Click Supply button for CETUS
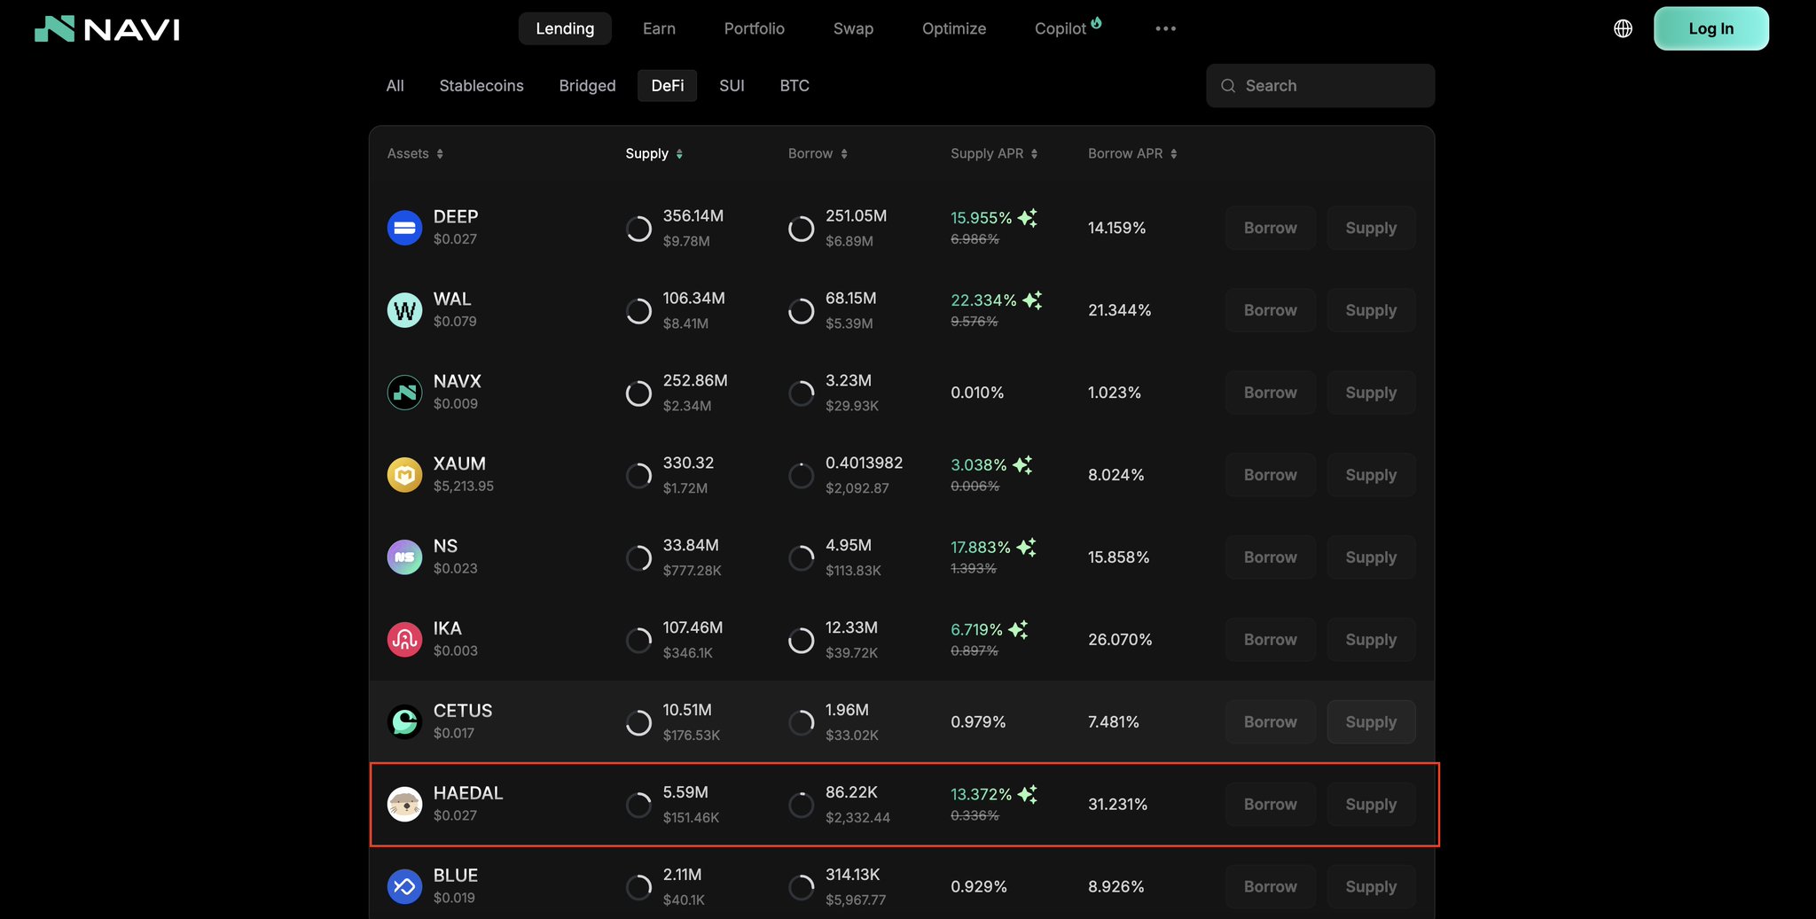This screenshot has height=919, width=1816. pos(1370,722)
